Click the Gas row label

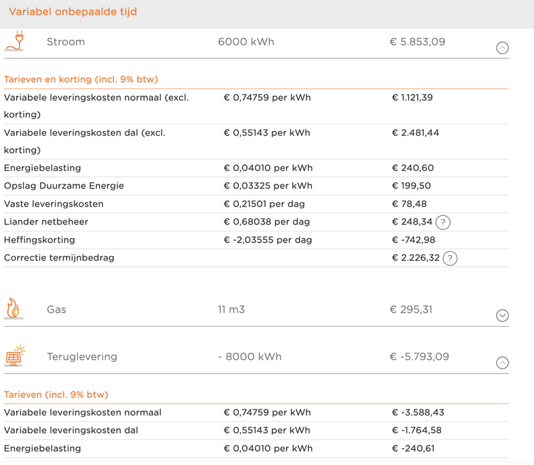coord(56,309)
